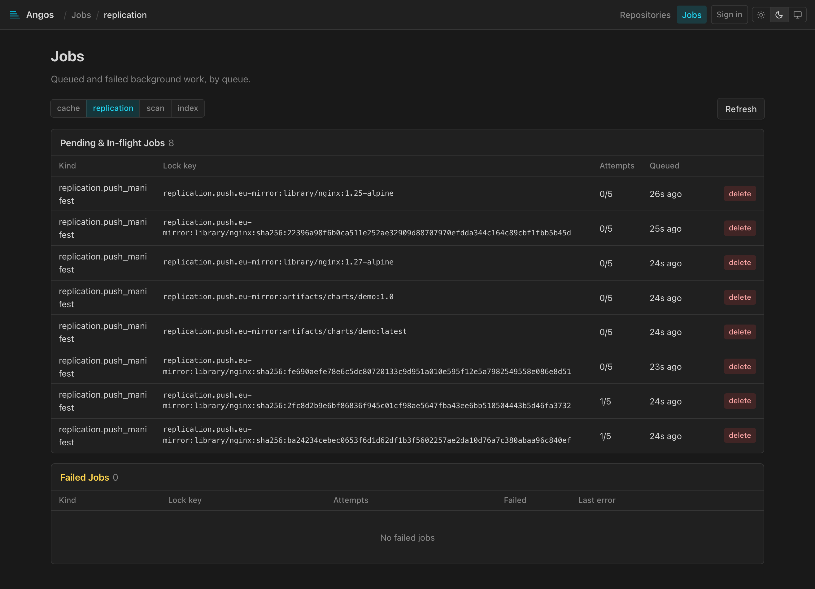This screenshot has height=589, width=815.
Task: Select lock key for nginx:1.25-alpine
Action: tap(278, 193)
